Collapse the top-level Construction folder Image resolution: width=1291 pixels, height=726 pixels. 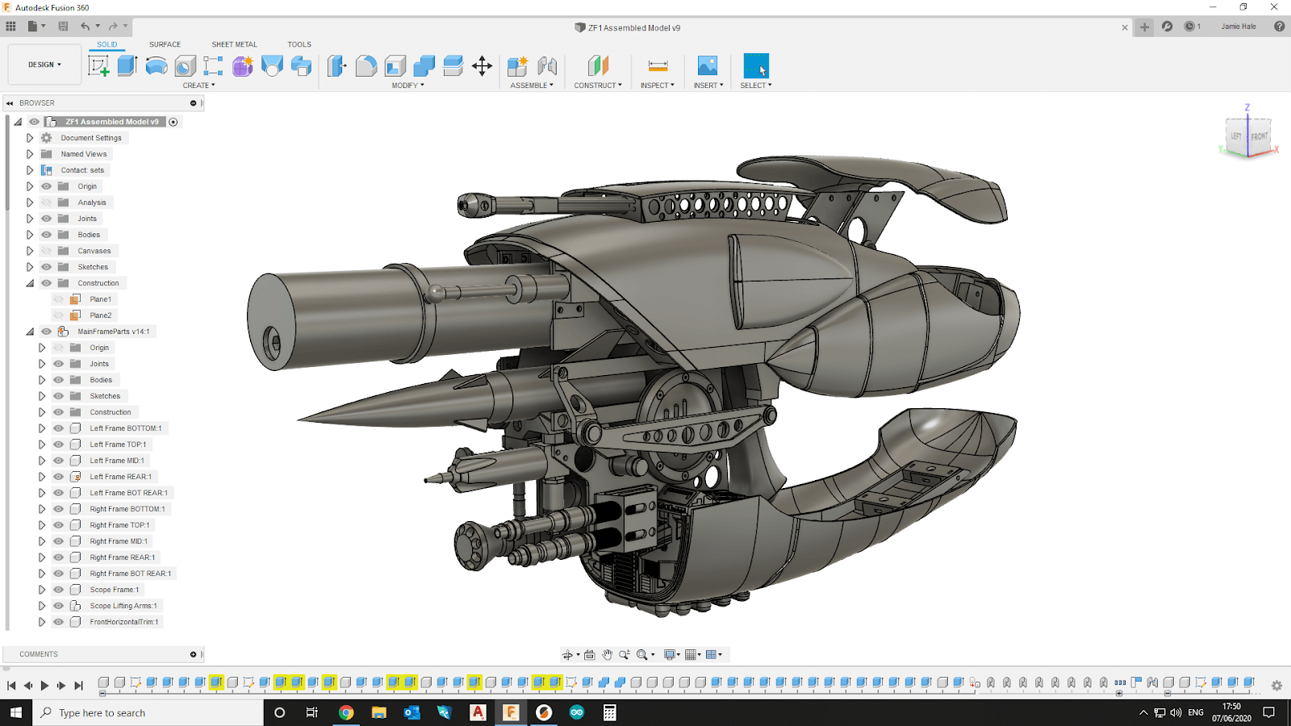click(30, 283)
